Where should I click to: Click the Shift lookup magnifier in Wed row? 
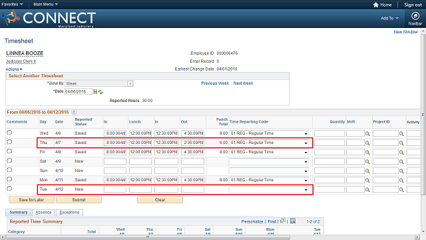coord(367,133)
